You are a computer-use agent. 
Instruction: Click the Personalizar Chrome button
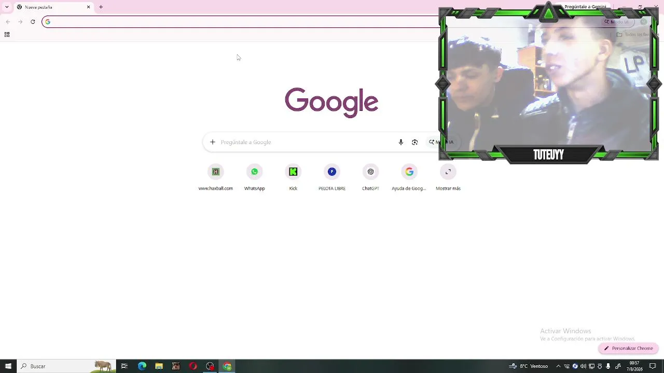pyautogui.click(x=628, y=348)
